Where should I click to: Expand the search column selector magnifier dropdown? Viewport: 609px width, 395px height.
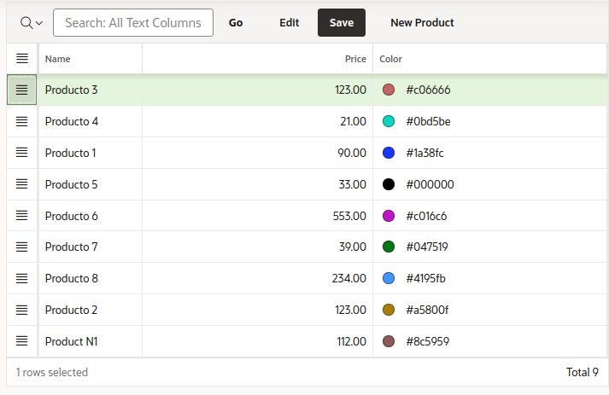click(x=31, y=23)
